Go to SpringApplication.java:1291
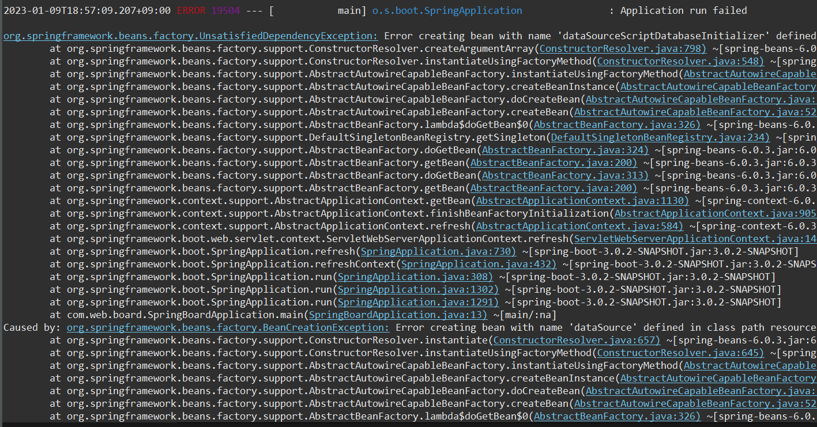817x427 pixels. click(x=418, y=302)
